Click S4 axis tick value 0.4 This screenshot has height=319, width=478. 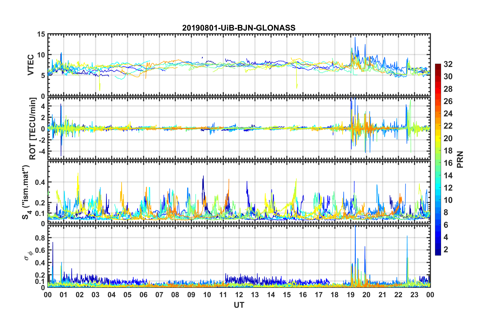point(40,182)
